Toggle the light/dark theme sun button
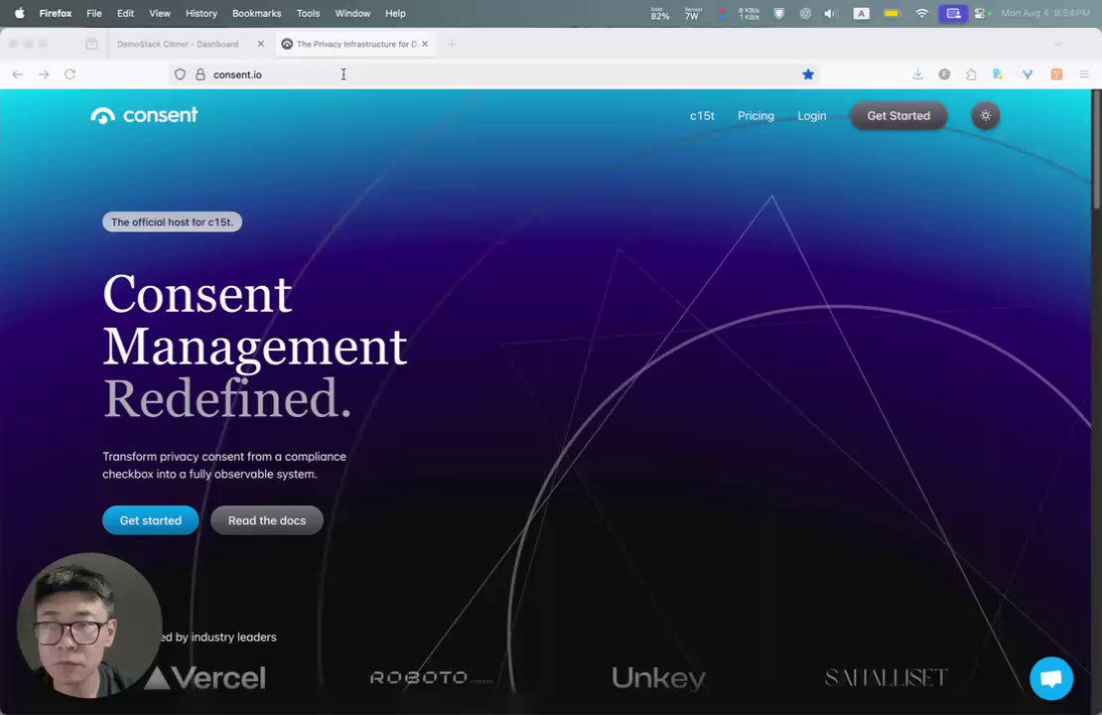 point(985,115)
